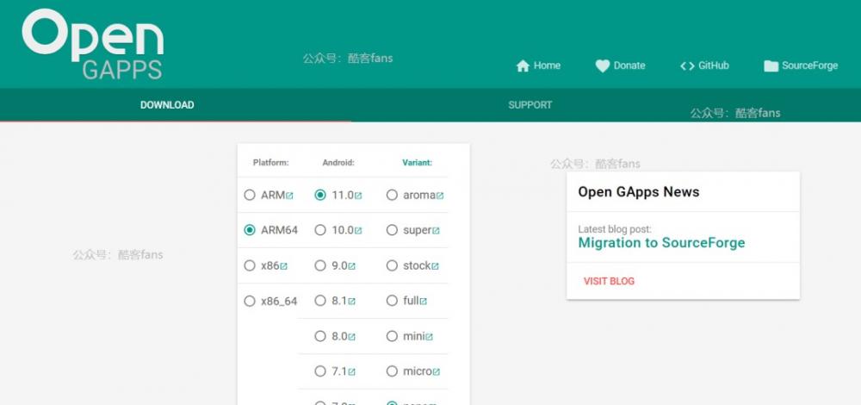
Task: Open the external link icon beside stock
Action: click(x=435, y=266)
